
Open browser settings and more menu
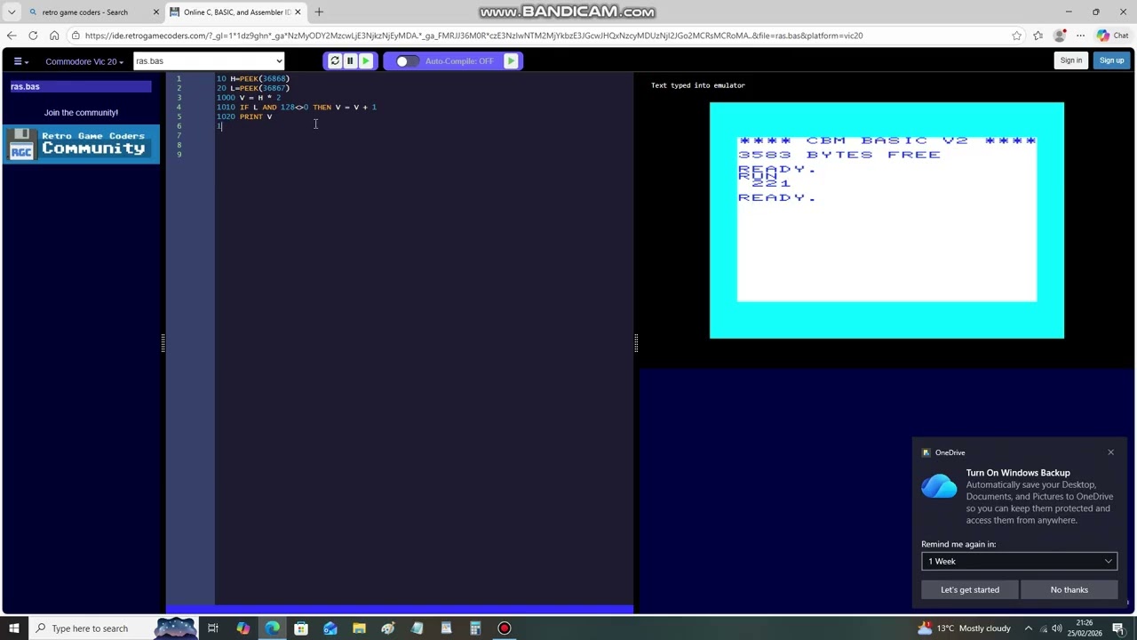coord(1080,36)
